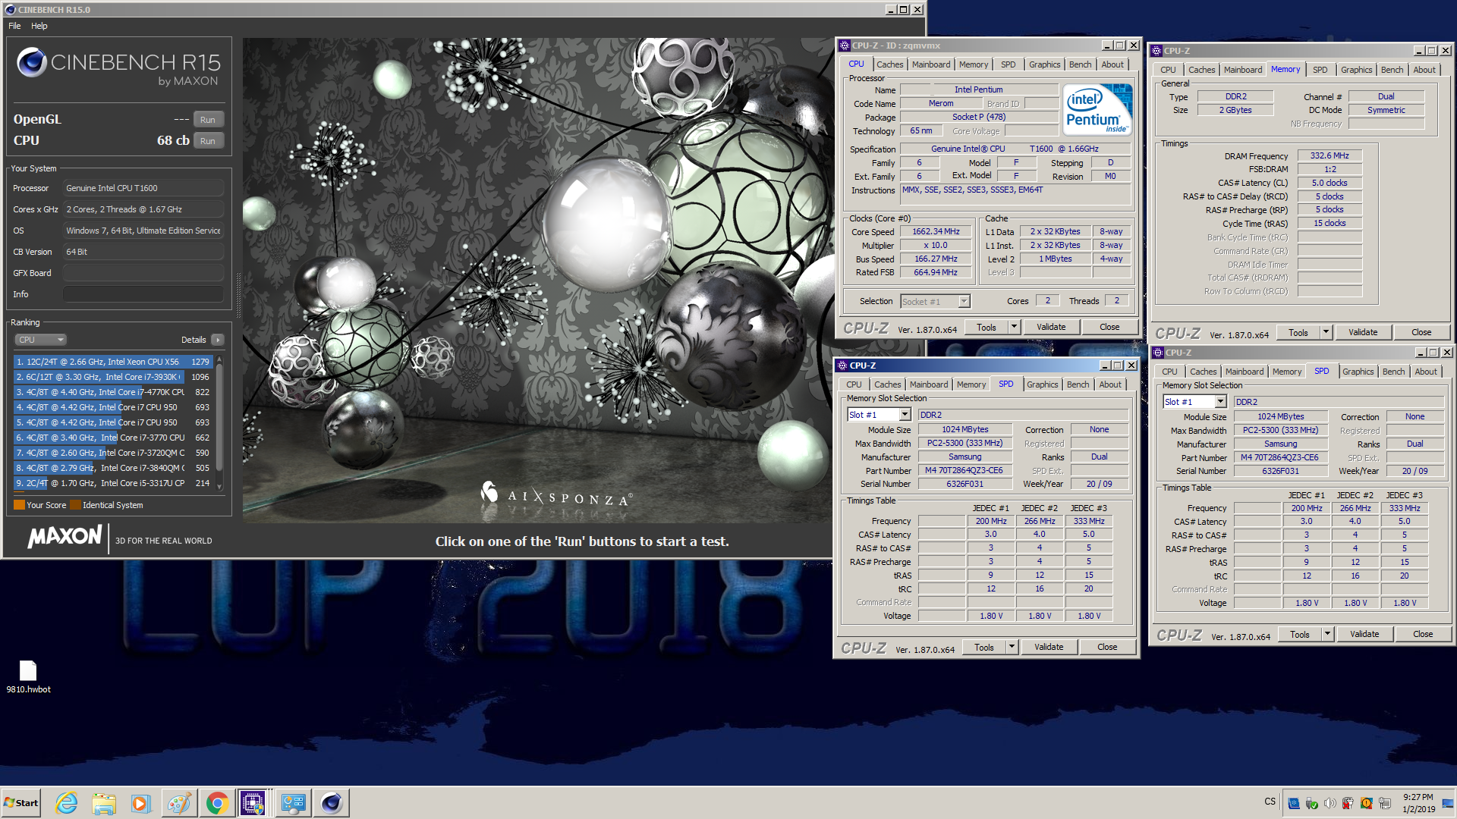Open the Control Panel taskbar button
The width and height of the screenshot is (1457, 819).
[x=293, y=803]
